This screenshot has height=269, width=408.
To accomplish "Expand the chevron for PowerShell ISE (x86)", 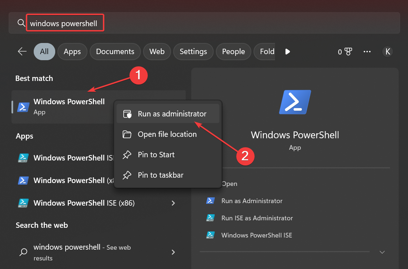I will [x=173, y=203].
